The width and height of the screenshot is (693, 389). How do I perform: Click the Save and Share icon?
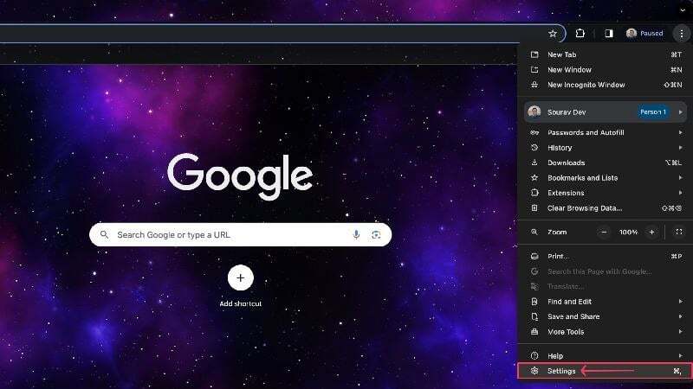(534, 316)
